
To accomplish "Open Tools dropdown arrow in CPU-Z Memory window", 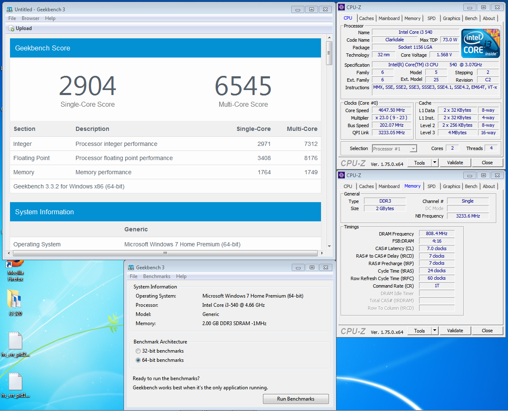I will [x=435, y=331].
